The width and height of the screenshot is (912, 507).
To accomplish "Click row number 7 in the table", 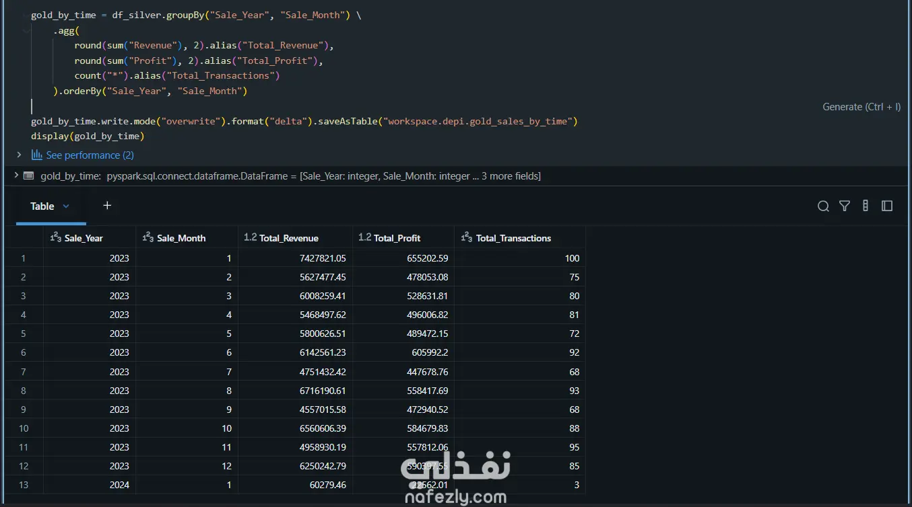I will (24, 372).
